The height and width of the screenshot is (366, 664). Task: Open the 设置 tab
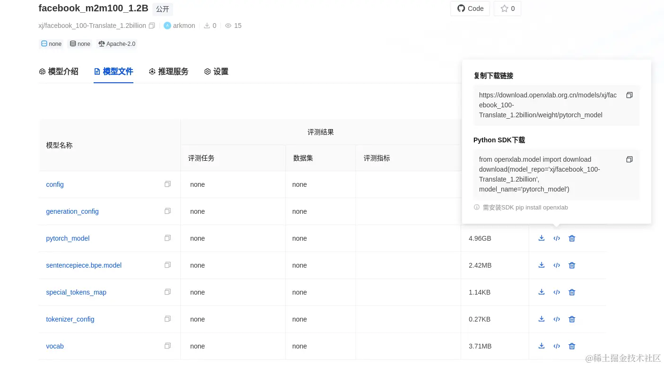coord(216,71)
